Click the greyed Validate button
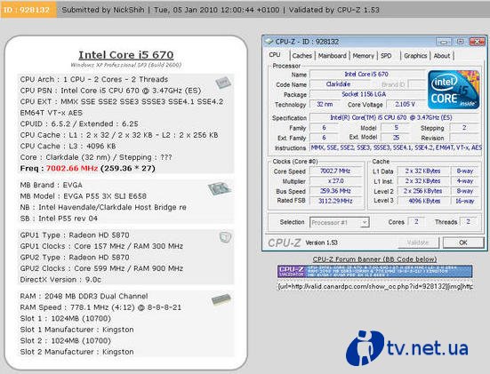This screenshot has width=490, height=374. (418, 243)
